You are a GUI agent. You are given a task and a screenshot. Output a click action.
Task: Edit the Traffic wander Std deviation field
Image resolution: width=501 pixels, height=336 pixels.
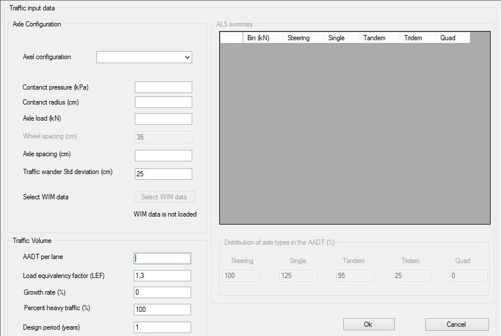coord(164,174)
